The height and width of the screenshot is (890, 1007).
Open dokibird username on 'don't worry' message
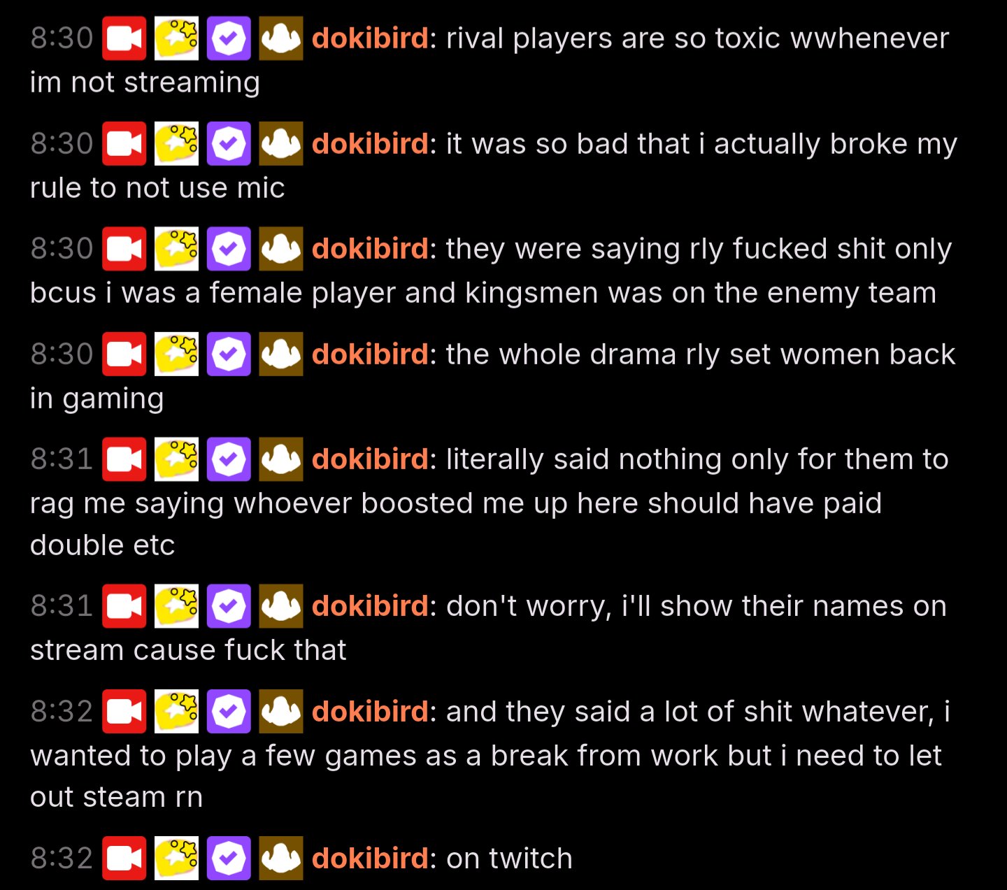coord(370,606)
